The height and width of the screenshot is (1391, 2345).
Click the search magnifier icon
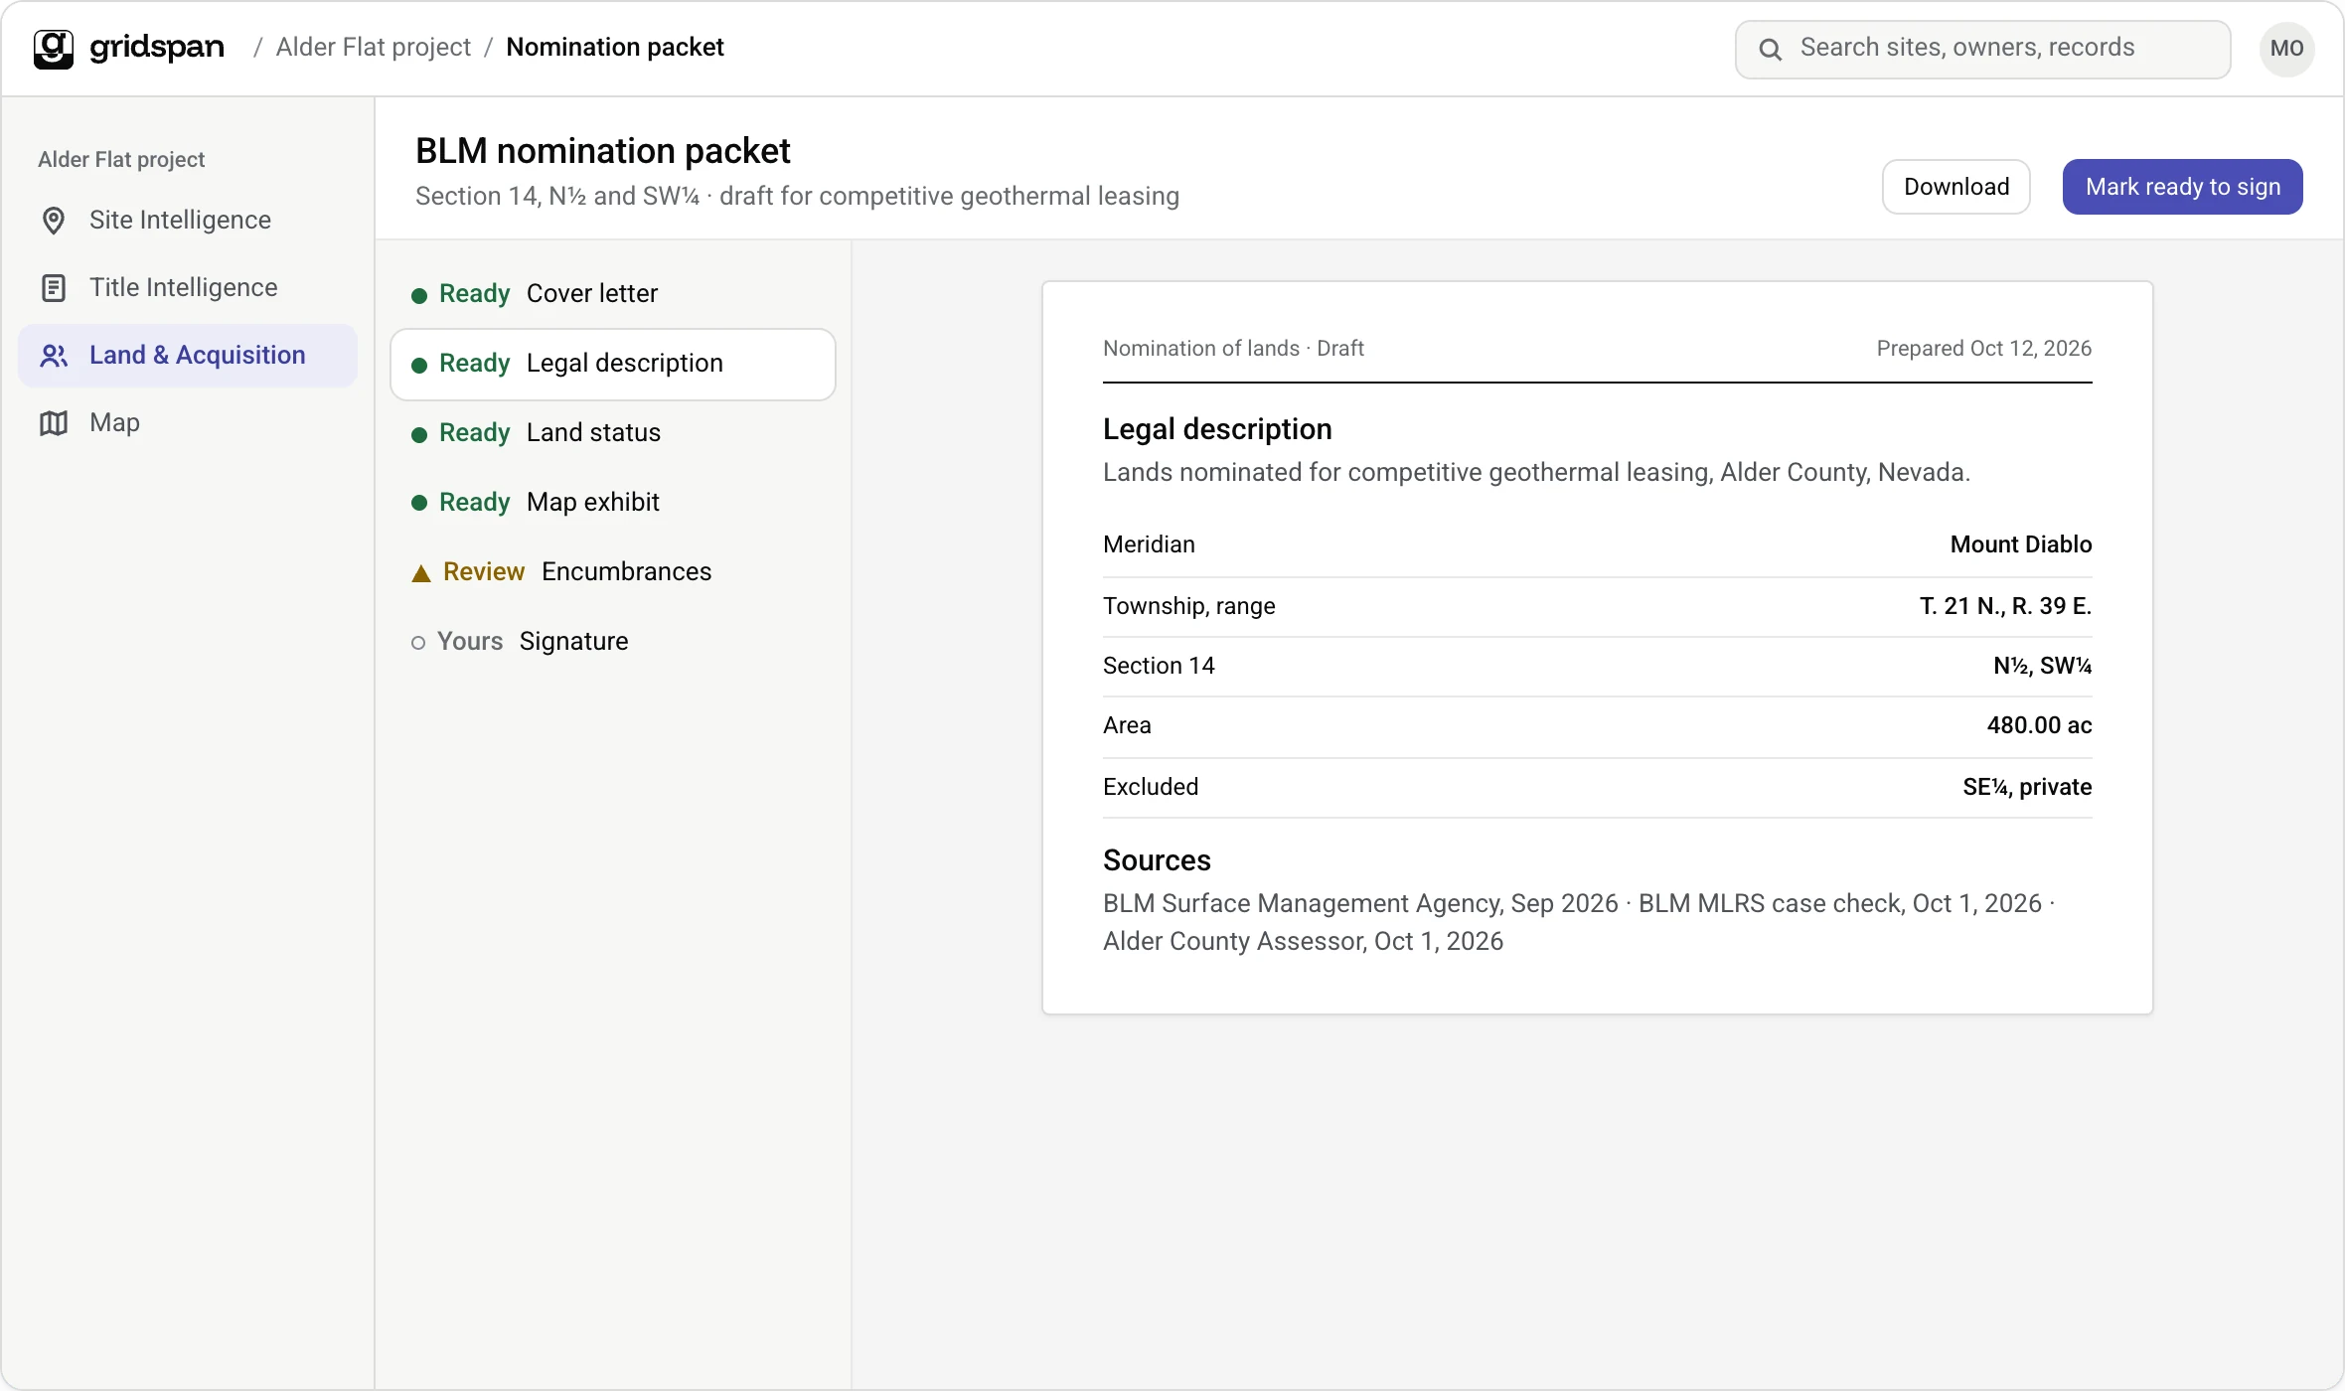tap(1771, 49)
